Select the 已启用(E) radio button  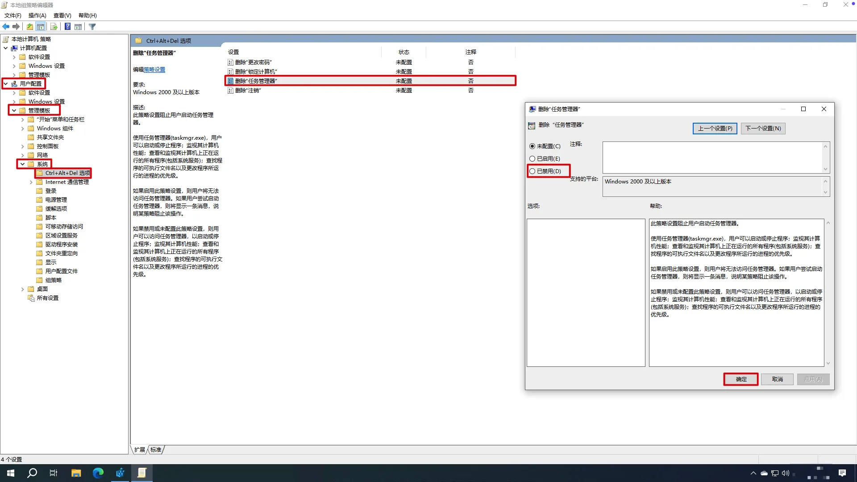[532, 159]
